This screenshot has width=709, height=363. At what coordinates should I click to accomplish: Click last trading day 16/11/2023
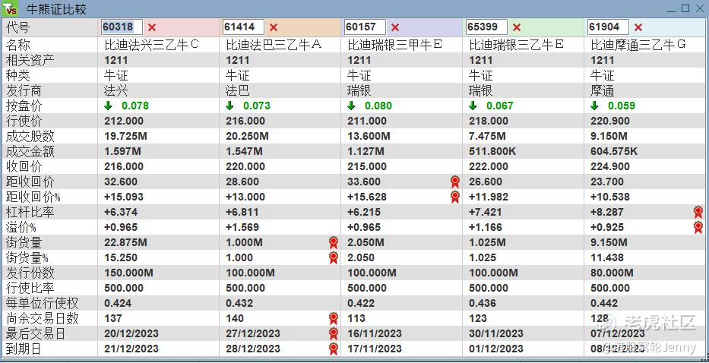[x=375, y=333]
